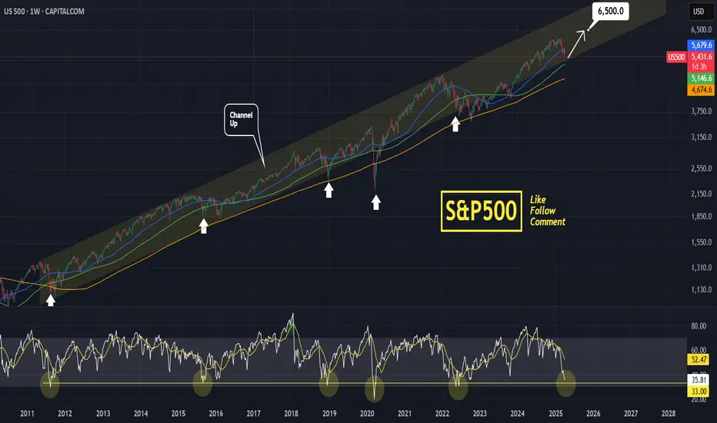Select the 33.00 horizontal level label

[x=699, y=391]
